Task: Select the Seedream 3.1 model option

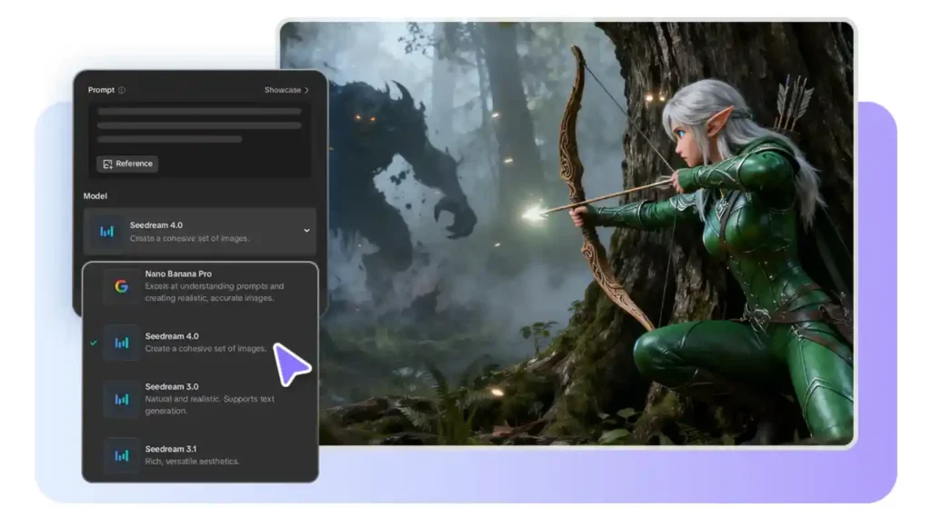Action: (x=193, y=454)
